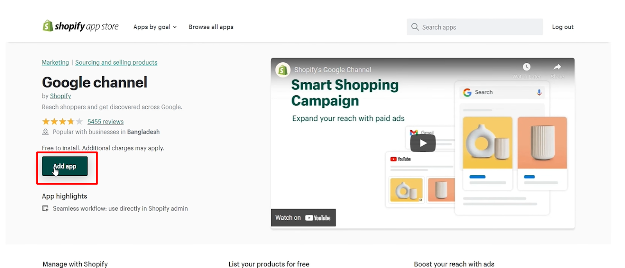Click 'Manage with Shopify' heading
625x268 pixels.
(75, 264)
